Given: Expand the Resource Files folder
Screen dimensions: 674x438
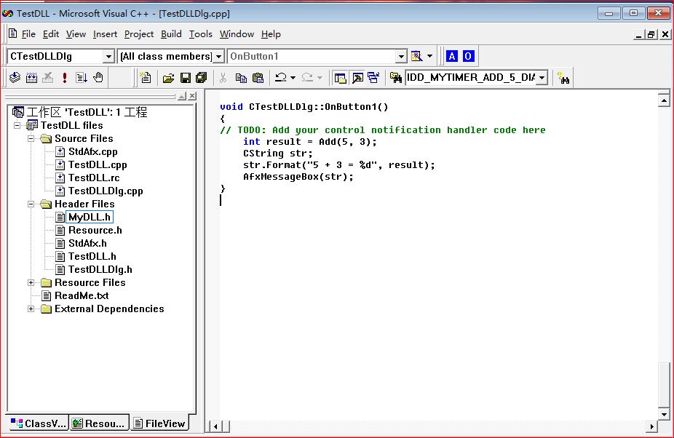Looking at the screenshot, I should pos(31,283).
